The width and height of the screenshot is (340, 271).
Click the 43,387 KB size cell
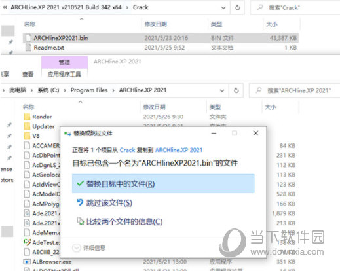coord(283,38)
